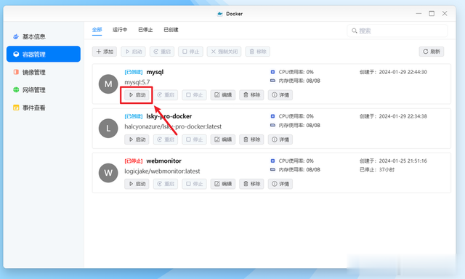The width and height of the screenshot is (465, 279).
Task: Switch to the 已停止 tab
Action: click(145, 30)
